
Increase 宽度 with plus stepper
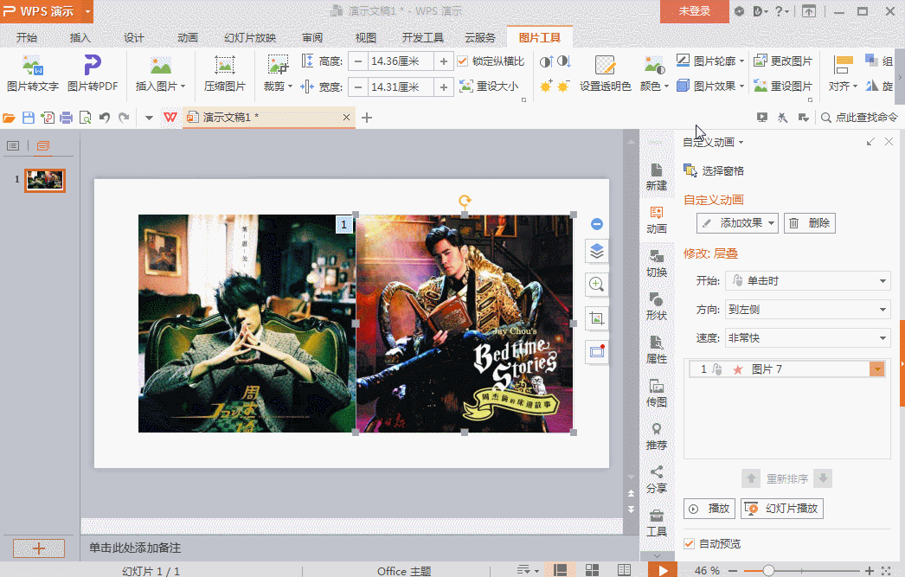tap(444, 87)
